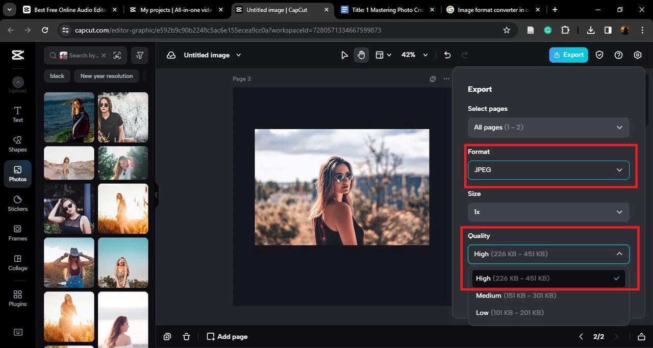The height and width of the screenshot is (348, 653).
Task: Switch to My projects browser tab
Action: click(176, 10)
